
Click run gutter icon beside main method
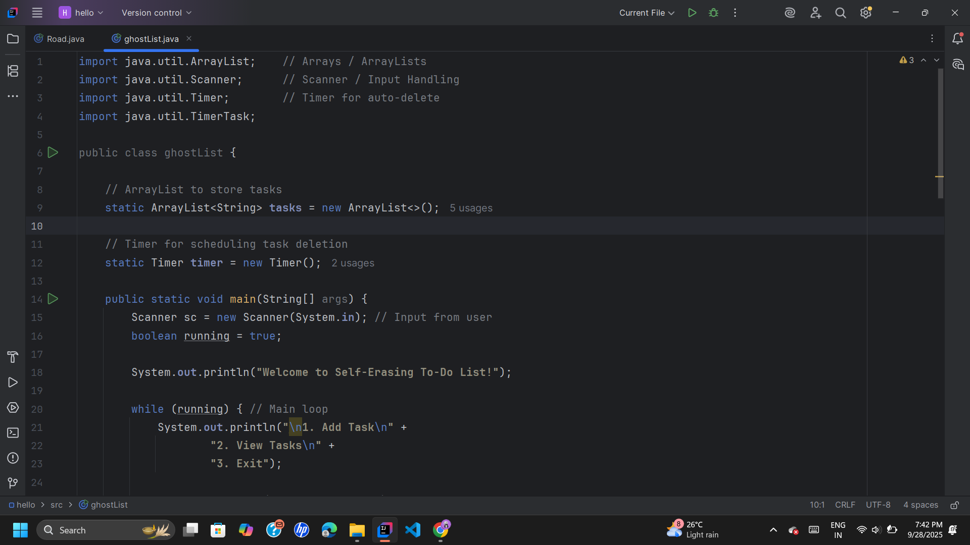click(x=53, y=299)
